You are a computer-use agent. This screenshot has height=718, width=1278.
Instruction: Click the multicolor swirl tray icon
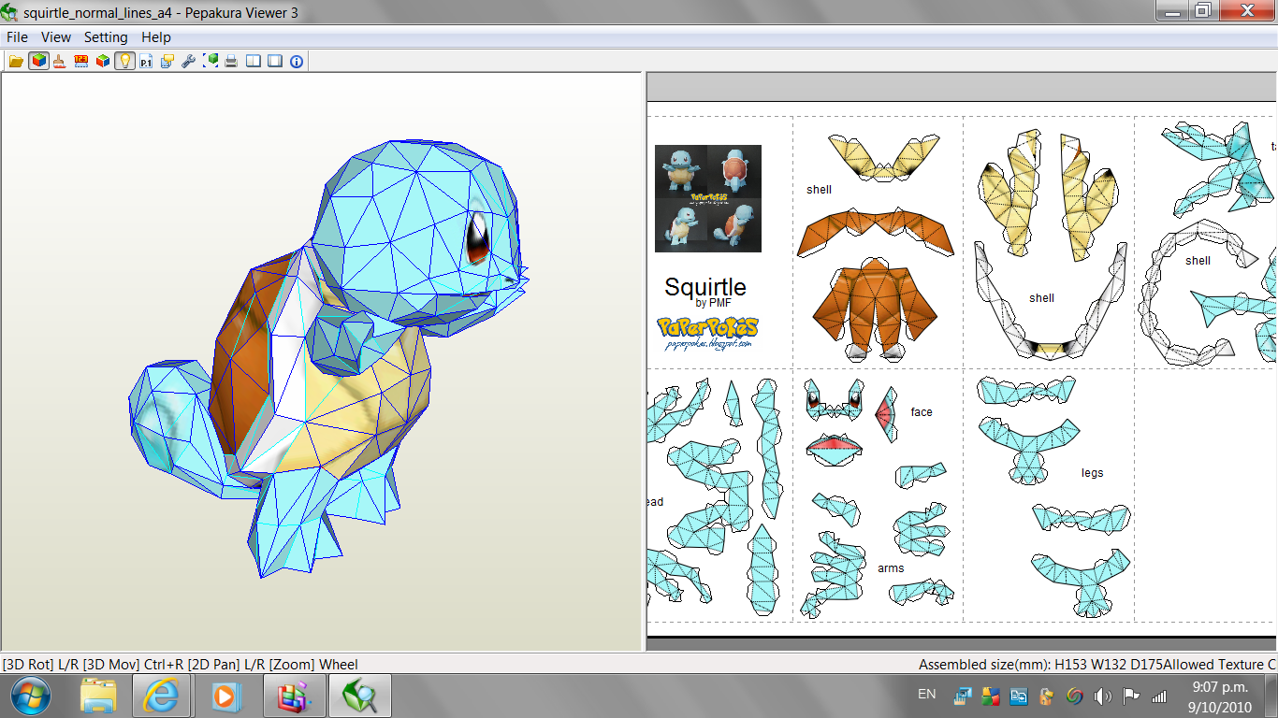click(x=1074, y=696)
